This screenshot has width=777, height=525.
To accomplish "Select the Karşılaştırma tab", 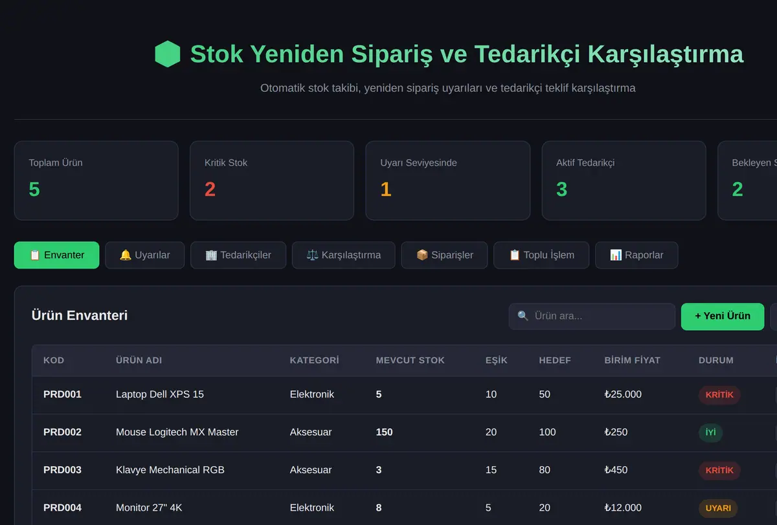I will (343, 255).
